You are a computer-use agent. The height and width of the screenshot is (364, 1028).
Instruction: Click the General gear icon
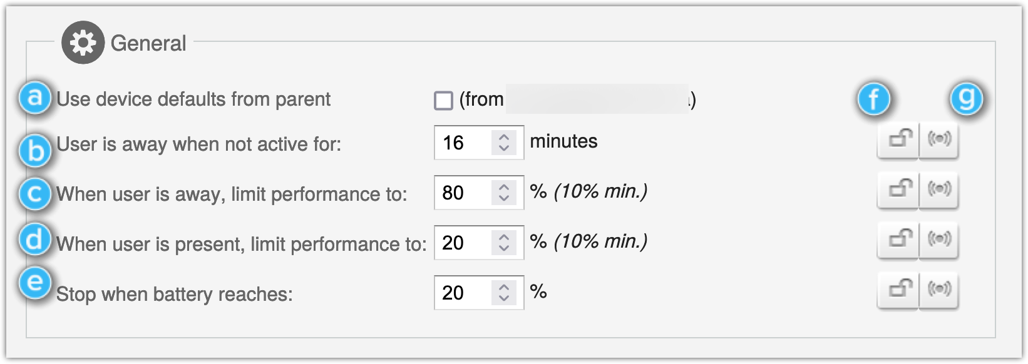[x=83, y=43]
